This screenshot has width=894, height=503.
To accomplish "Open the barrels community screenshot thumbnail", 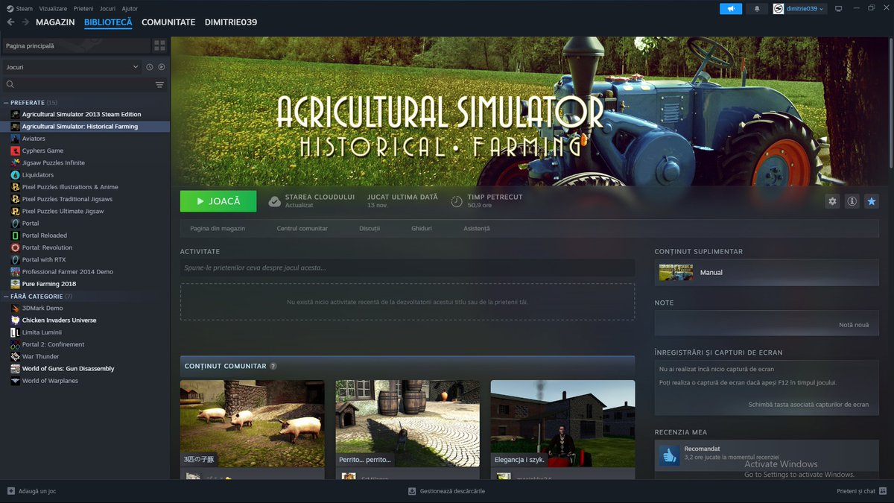I will point(408,423).
